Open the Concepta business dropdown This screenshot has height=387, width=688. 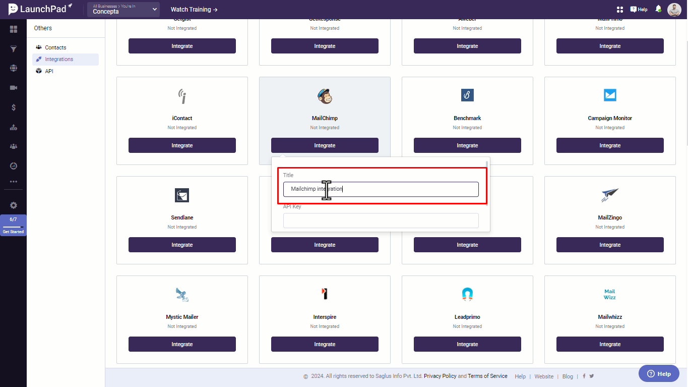[x=123, y=9]
